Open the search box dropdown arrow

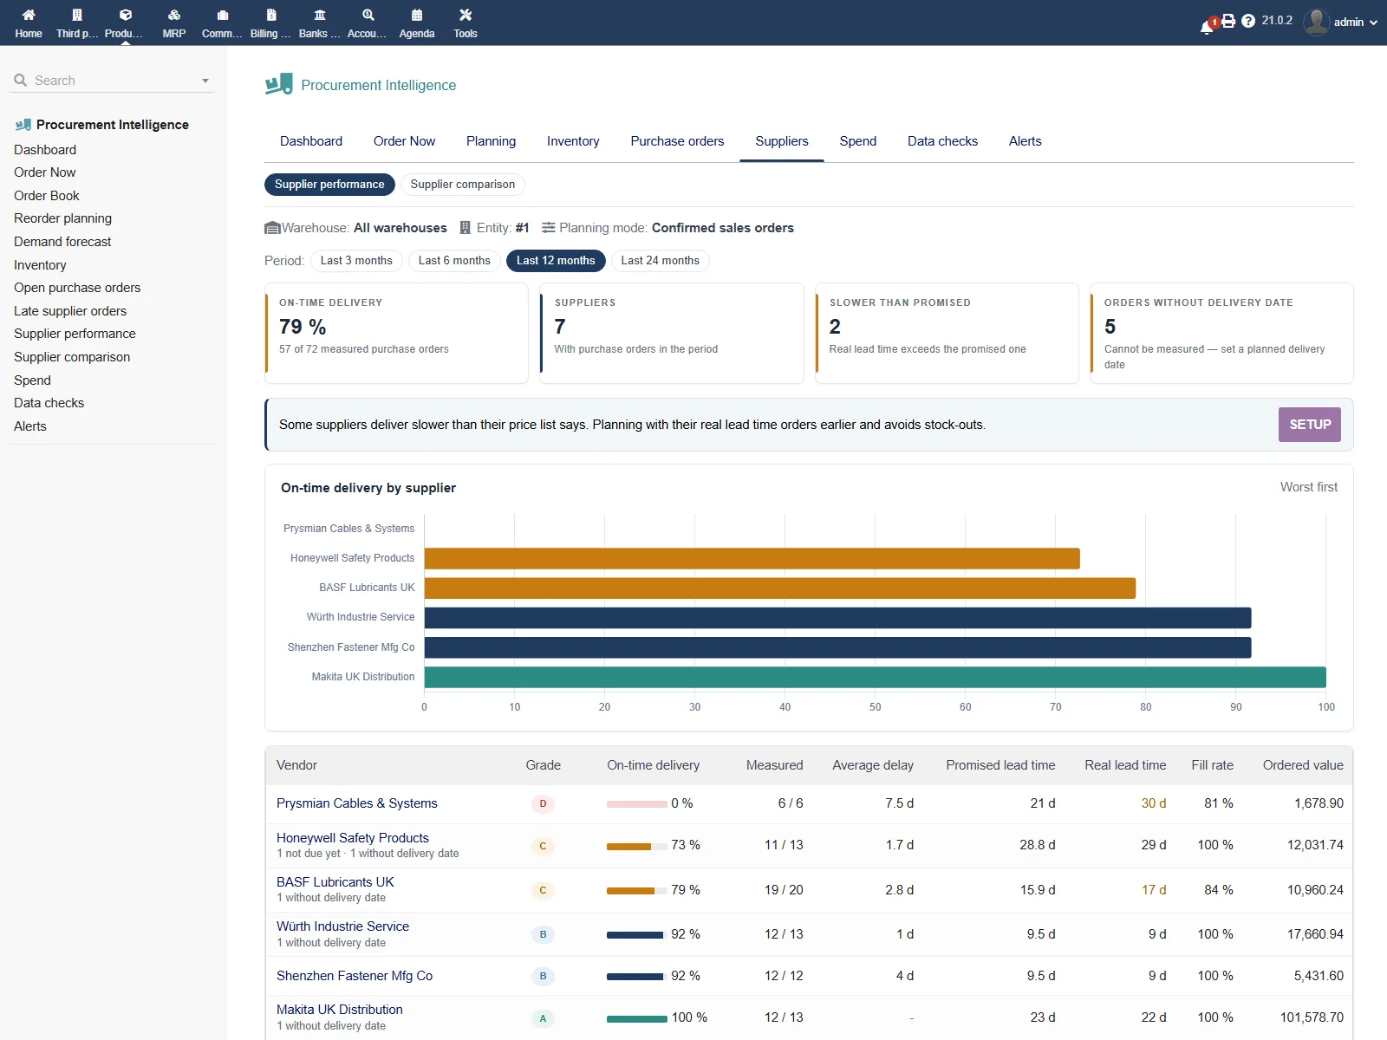click(205, 81)
